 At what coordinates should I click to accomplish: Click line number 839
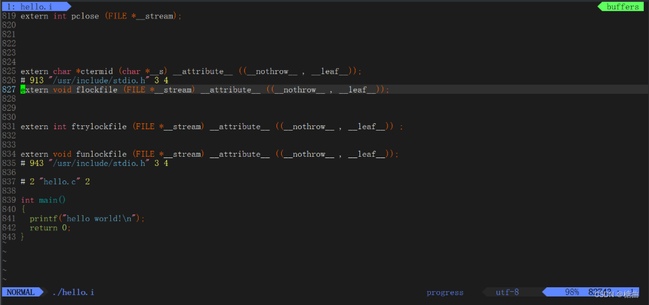[9, 200]
